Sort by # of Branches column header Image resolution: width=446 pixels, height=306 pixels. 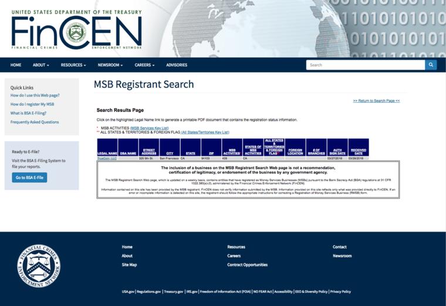pyautogui.click(x=316, y=152)
